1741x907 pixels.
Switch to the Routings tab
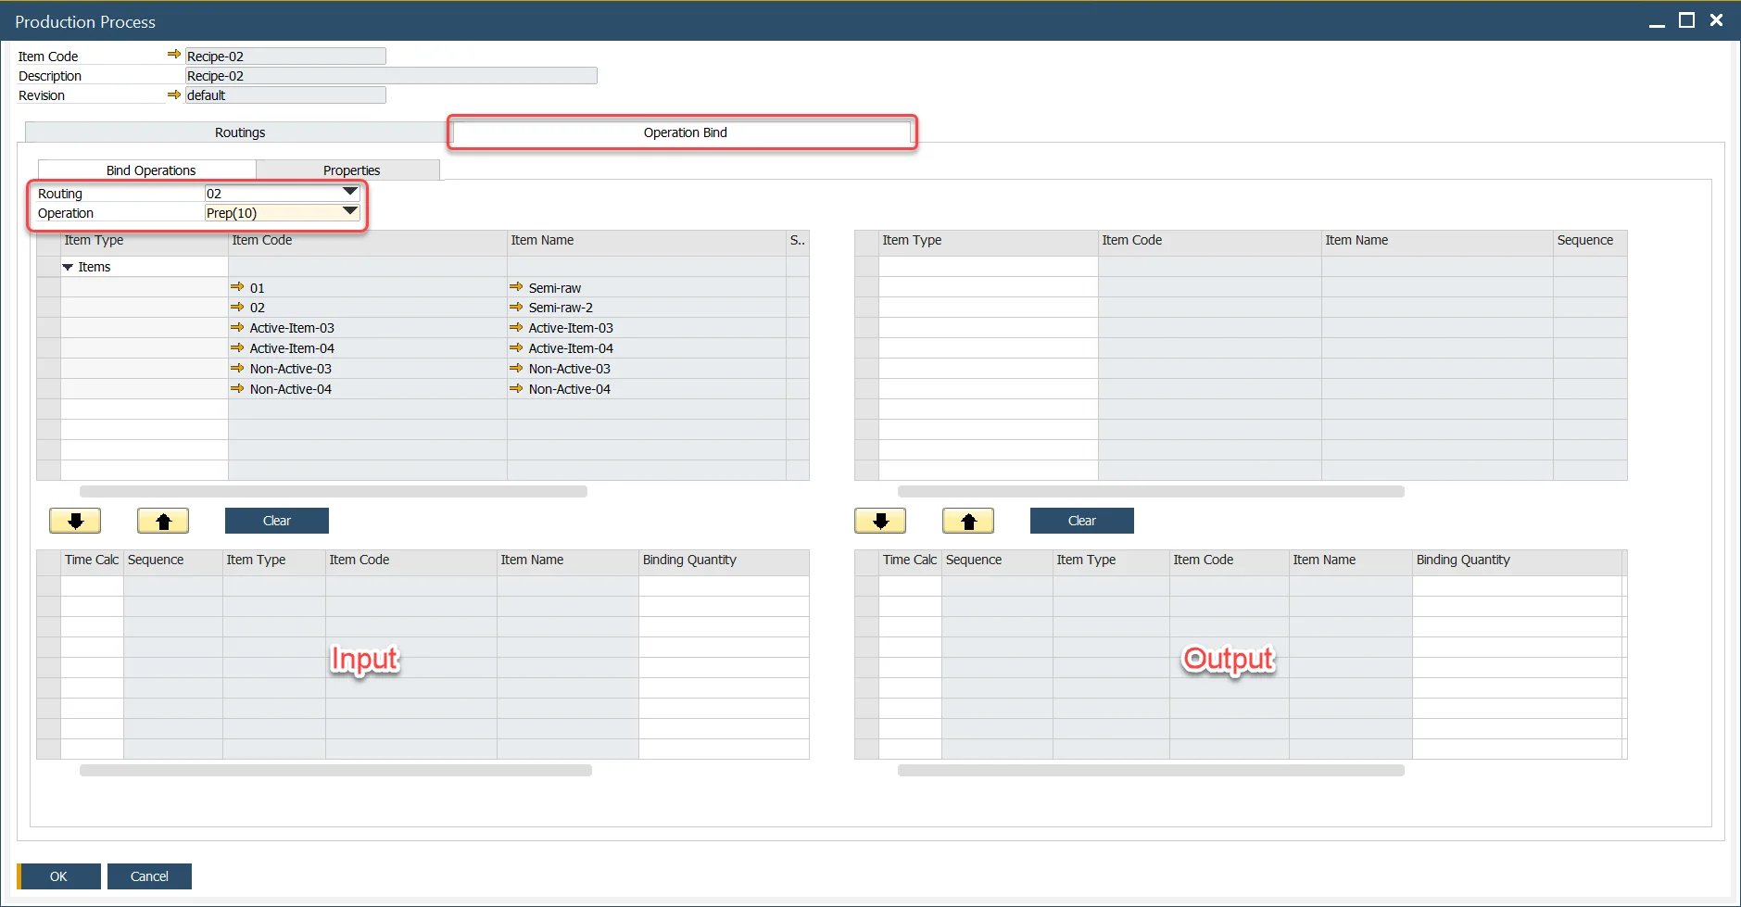click(239, 132)
